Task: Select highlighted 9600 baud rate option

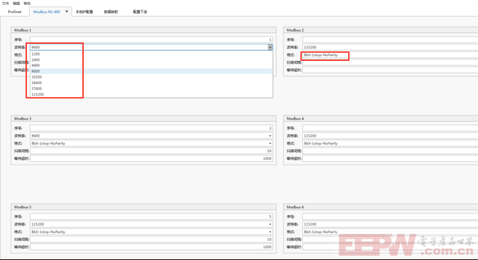Action: tap(151, 71)
